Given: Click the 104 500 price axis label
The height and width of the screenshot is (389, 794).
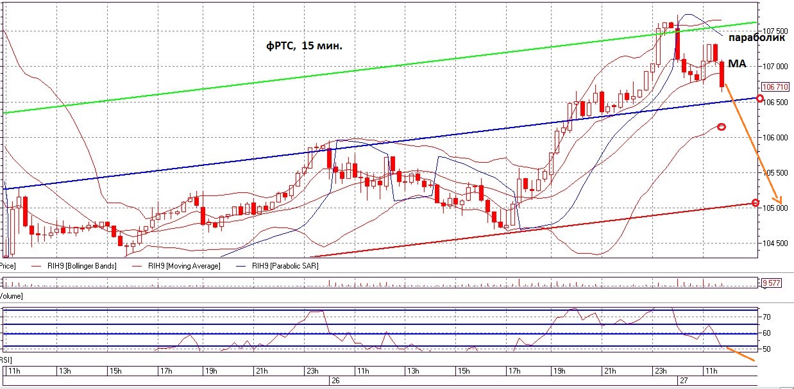Looking at the screenshot, I should tap(776, 243).
